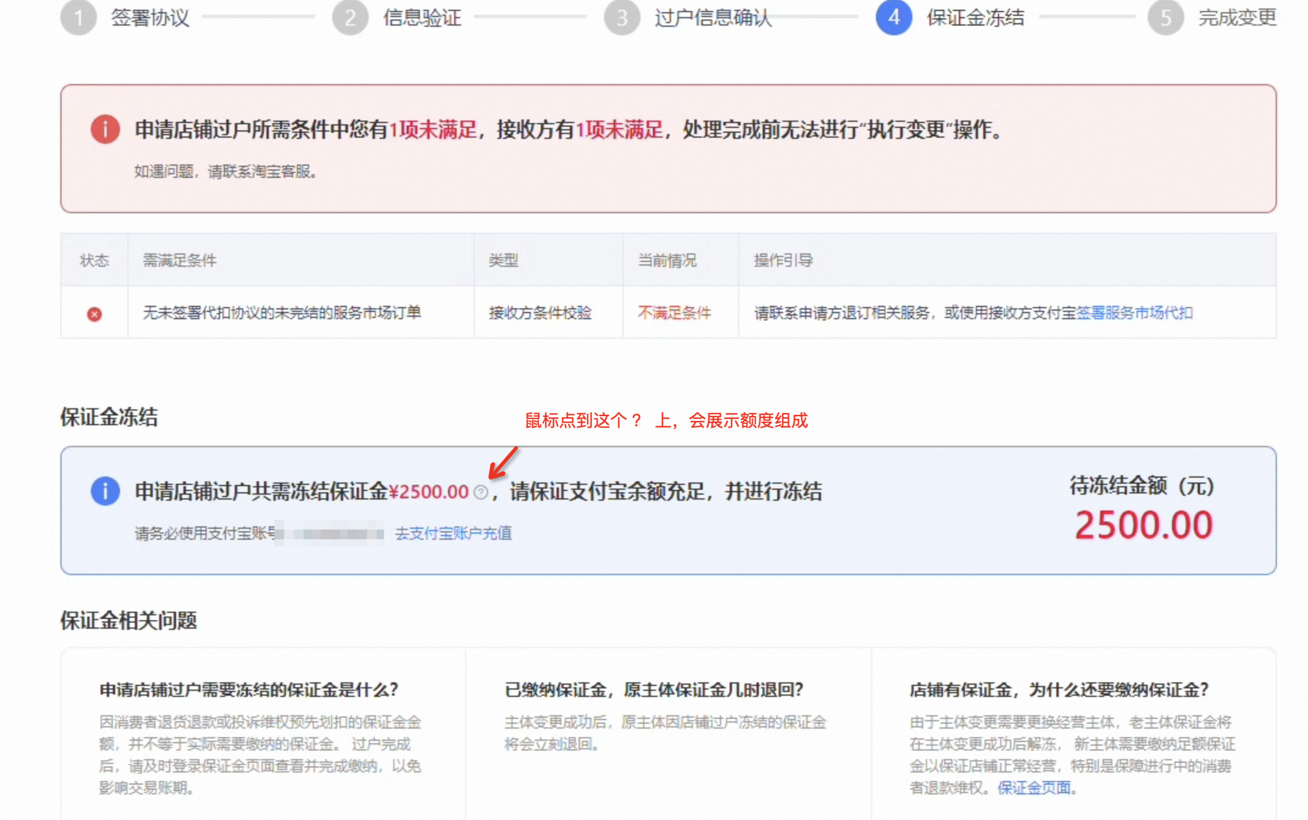Click the 待冻结金额（元） label

coord(1143,486)
